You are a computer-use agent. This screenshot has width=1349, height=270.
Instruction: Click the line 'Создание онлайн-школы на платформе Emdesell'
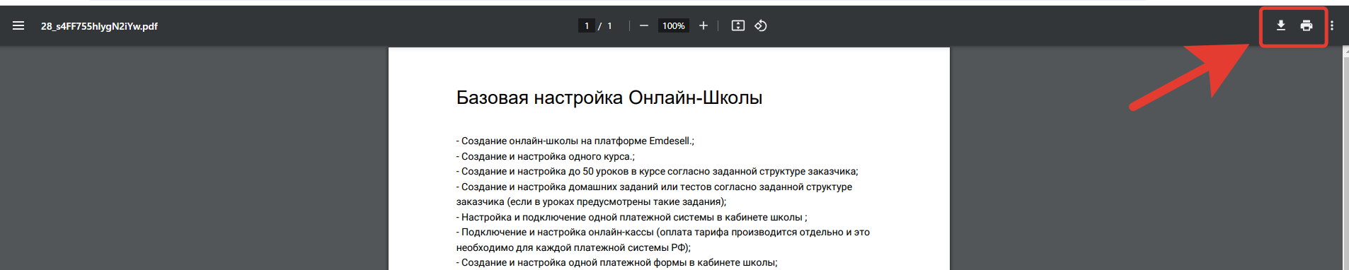coord(575,141)
